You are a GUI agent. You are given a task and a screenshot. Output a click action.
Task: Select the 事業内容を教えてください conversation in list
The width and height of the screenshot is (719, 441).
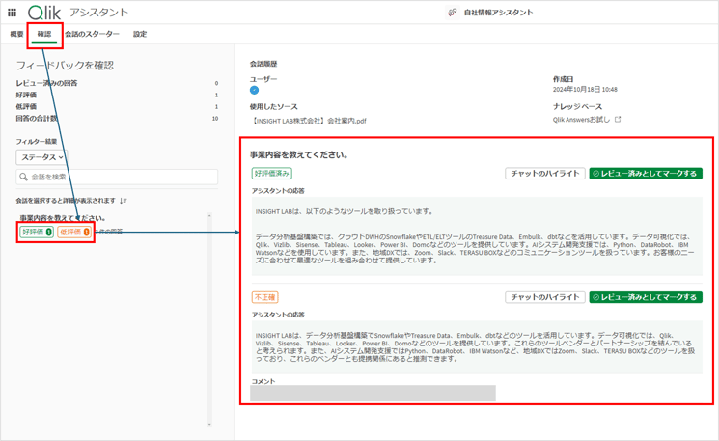63,218
